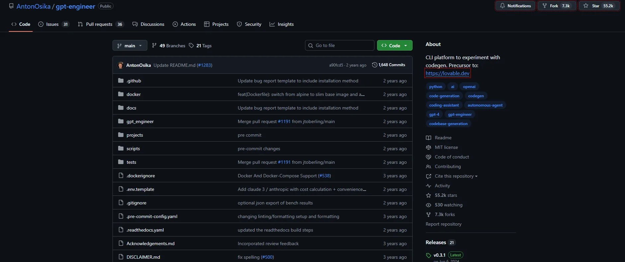Click the AntonOsika avatar image
This screenshot has height=262, width=625.
[x=120, y=65]
